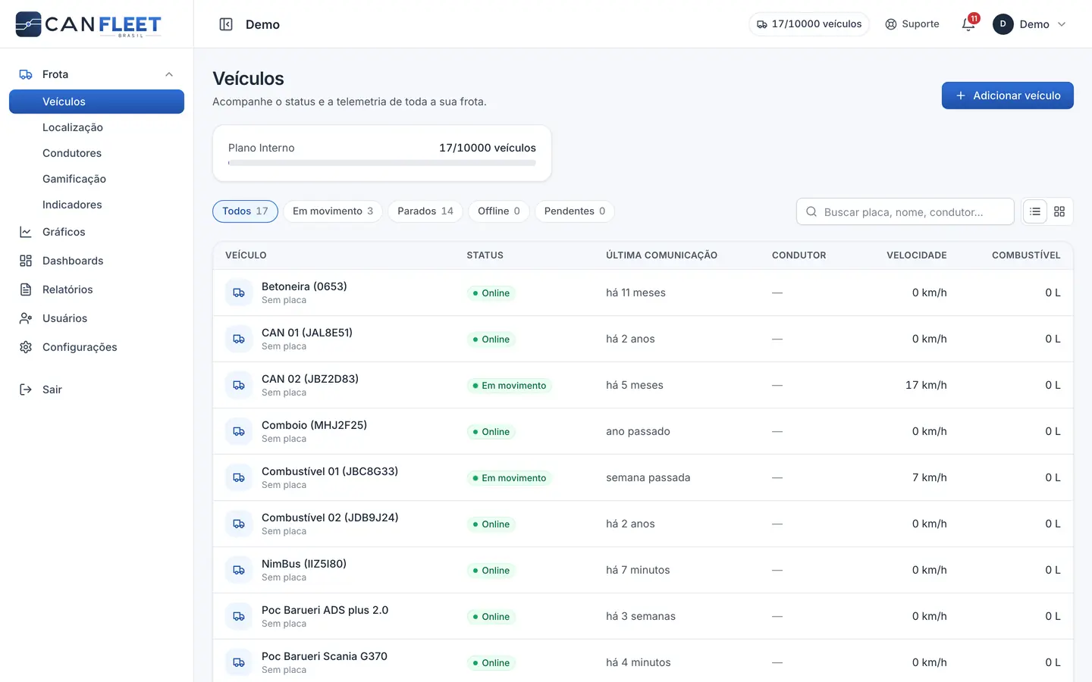Image resolution: width=1092 pixels, height=682 pixels.
Task: Click the Plano Interno usage progress bar
Action: pos(382,163)
